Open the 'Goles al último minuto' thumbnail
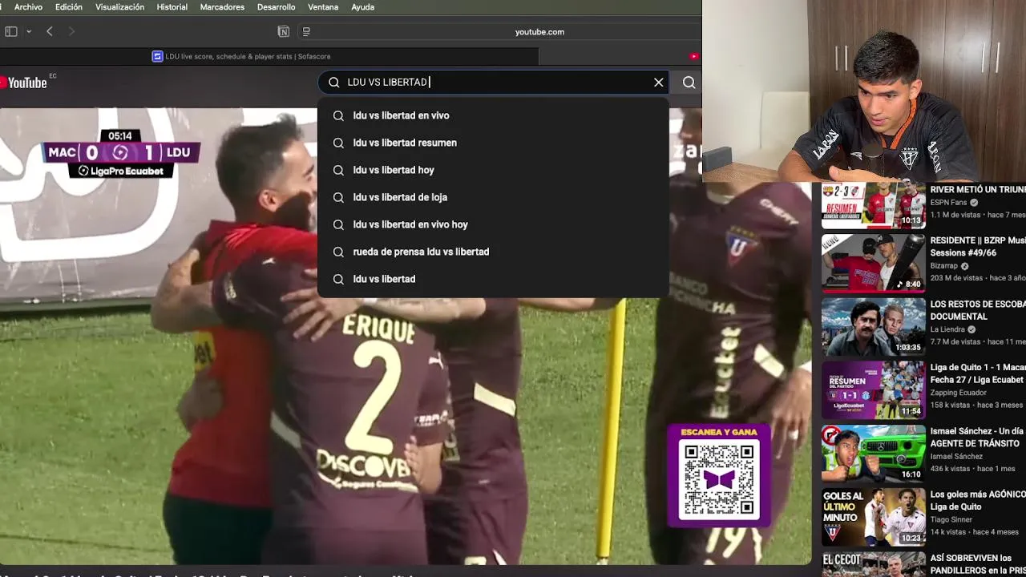Screen dimensions: 1026x577 coord(873,517)
